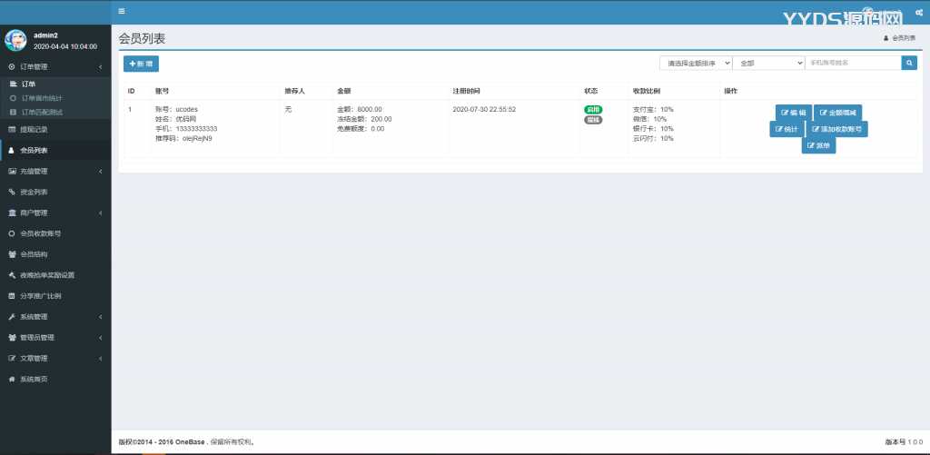Expand the 商户管理 sidebar menu
This screenshot has height=455, width=930.
coord(34,213)
